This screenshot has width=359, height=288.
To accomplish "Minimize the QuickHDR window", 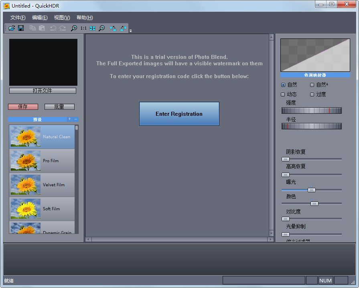I will pos(321,4).
